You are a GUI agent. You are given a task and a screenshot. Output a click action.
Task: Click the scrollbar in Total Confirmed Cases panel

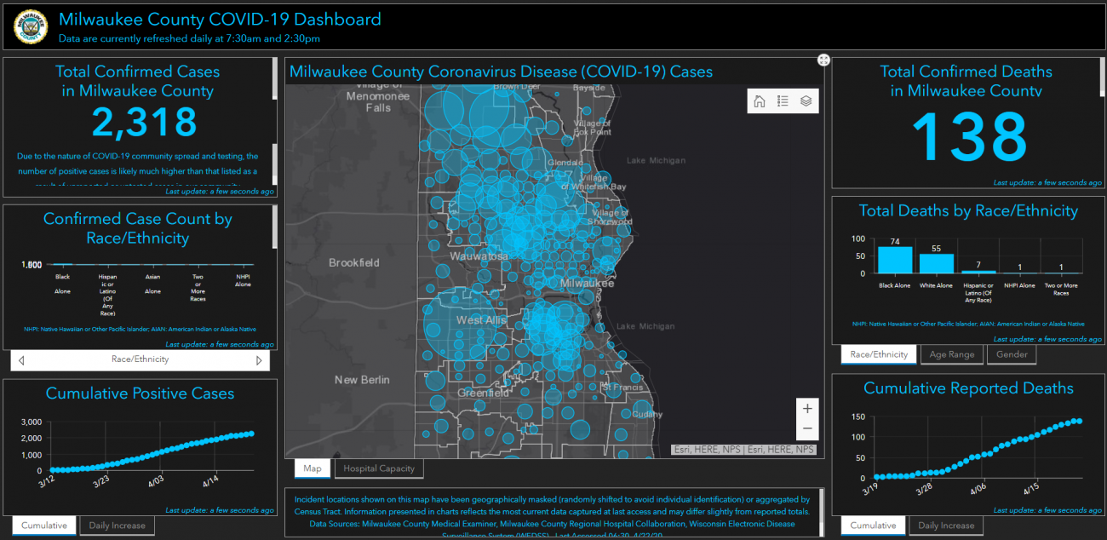(x=274, y=78)
